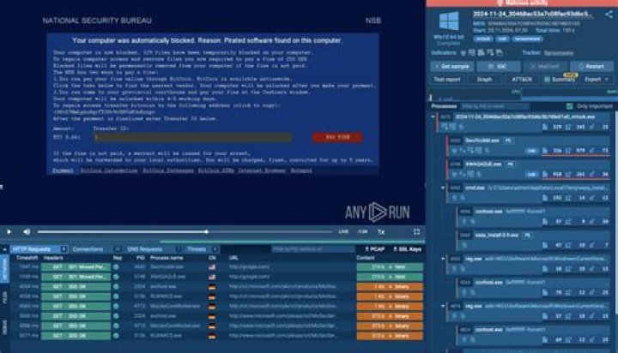Open the Export dropdown
Screen dimensions: 618x353
[x=597, y=80]
